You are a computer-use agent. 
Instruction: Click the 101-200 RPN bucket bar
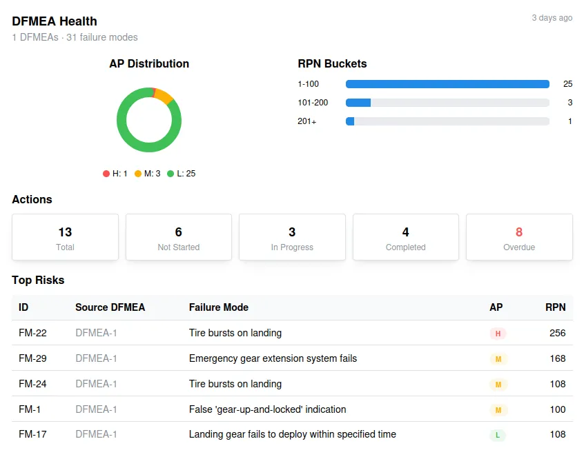point(447,103)
